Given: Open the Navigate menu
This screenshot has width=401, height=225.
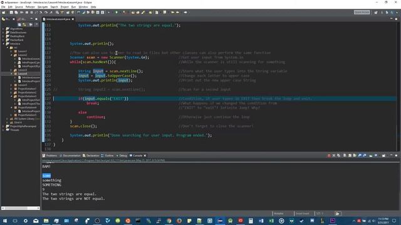Looking at the screenshot, I should pyautogui.click(x=43, y=7).
